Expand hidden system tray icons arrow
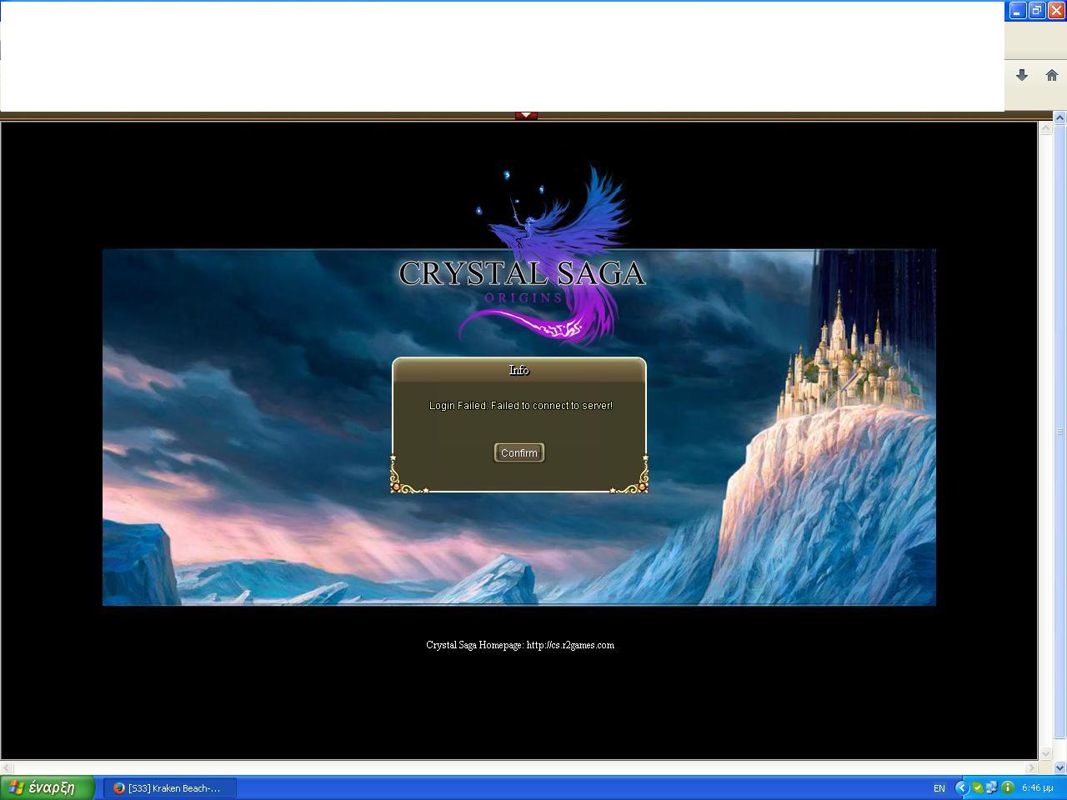Viewport: 1067px width, 800px height. click(961, 787)
